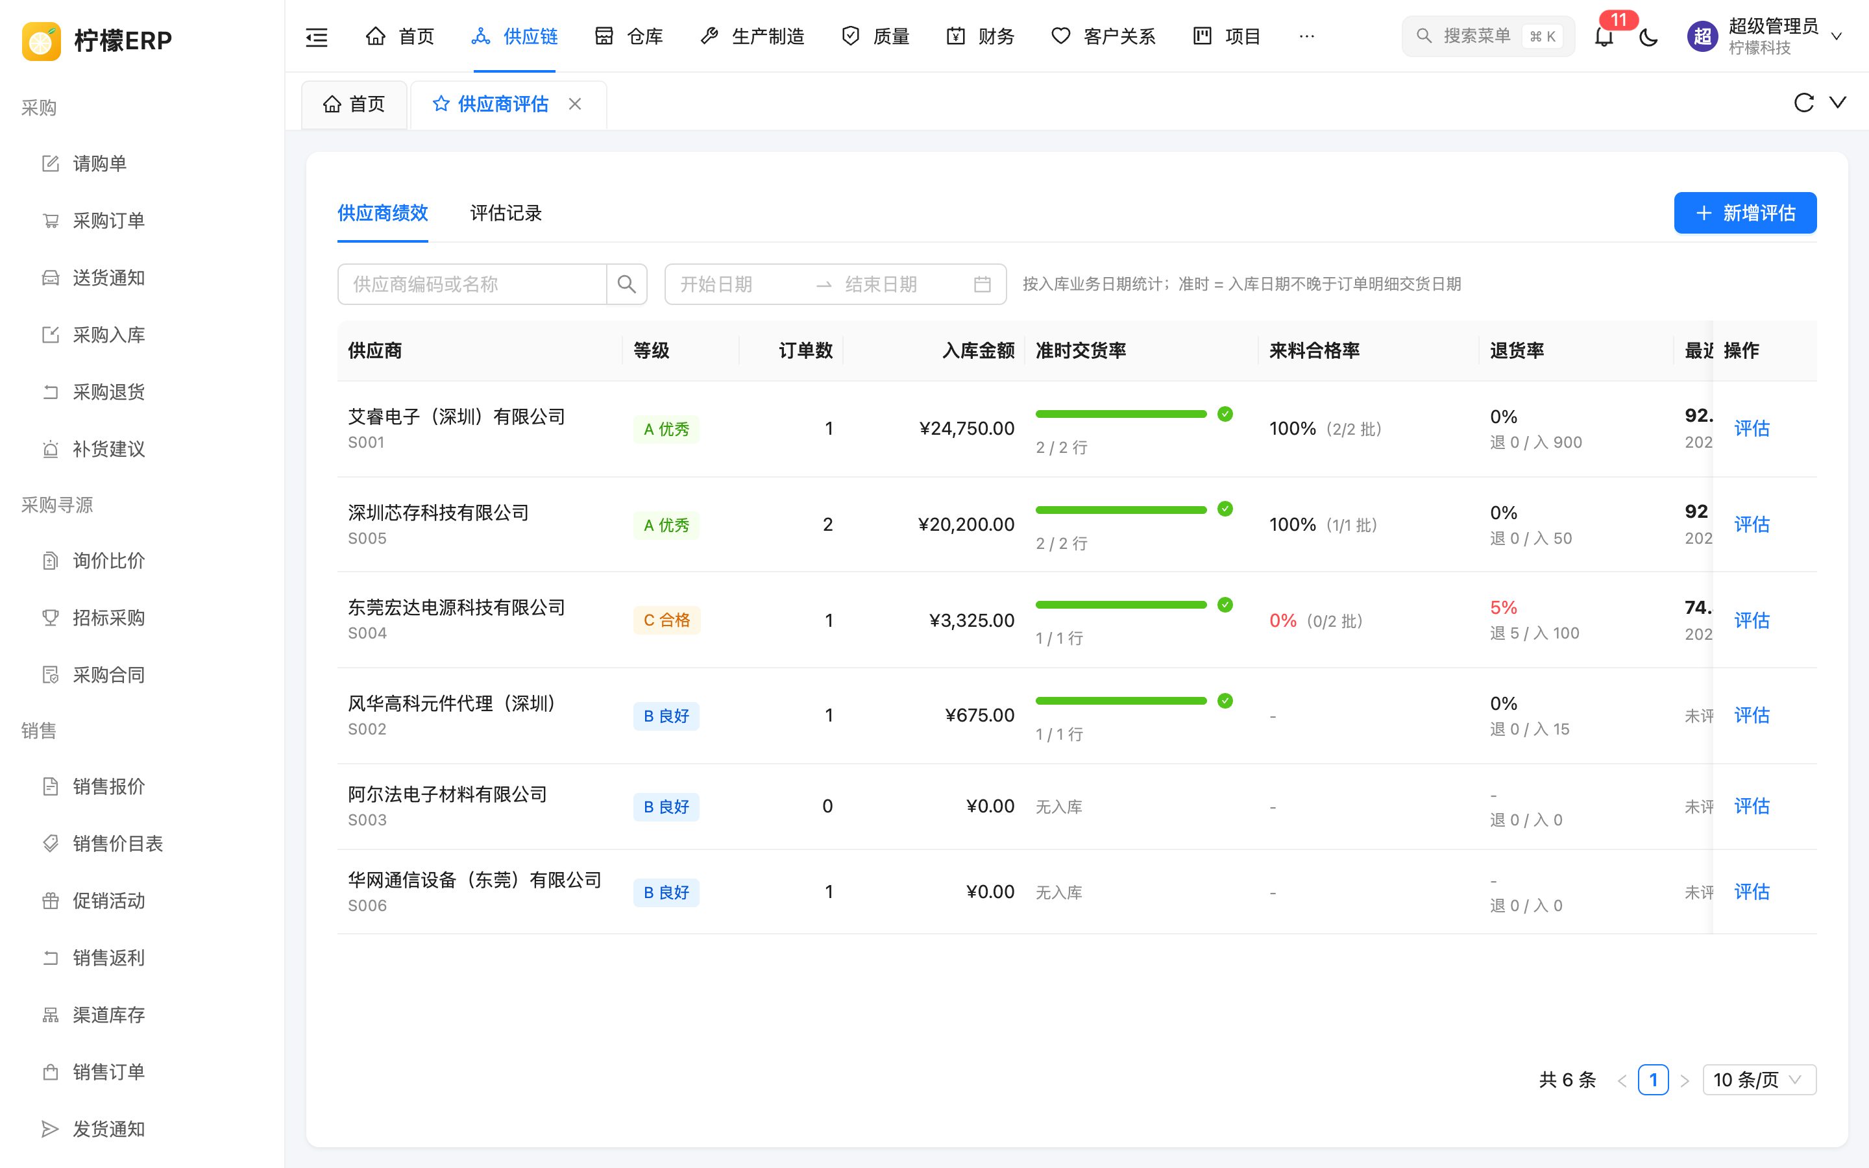
Task: Open 采购入库 sidebar item
Action: (x=142, y=335)
